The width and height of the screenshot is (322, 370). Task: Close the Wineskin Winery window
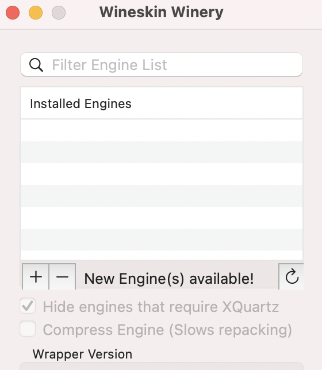coord(13,13)
